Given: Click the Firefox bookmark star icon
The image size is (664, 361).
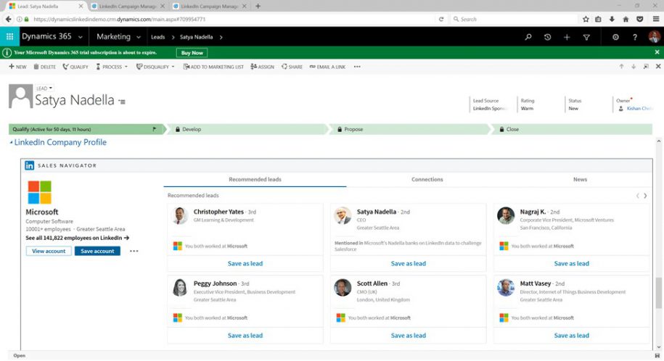Looking at the screenshot, I should [x=586, y=19].
